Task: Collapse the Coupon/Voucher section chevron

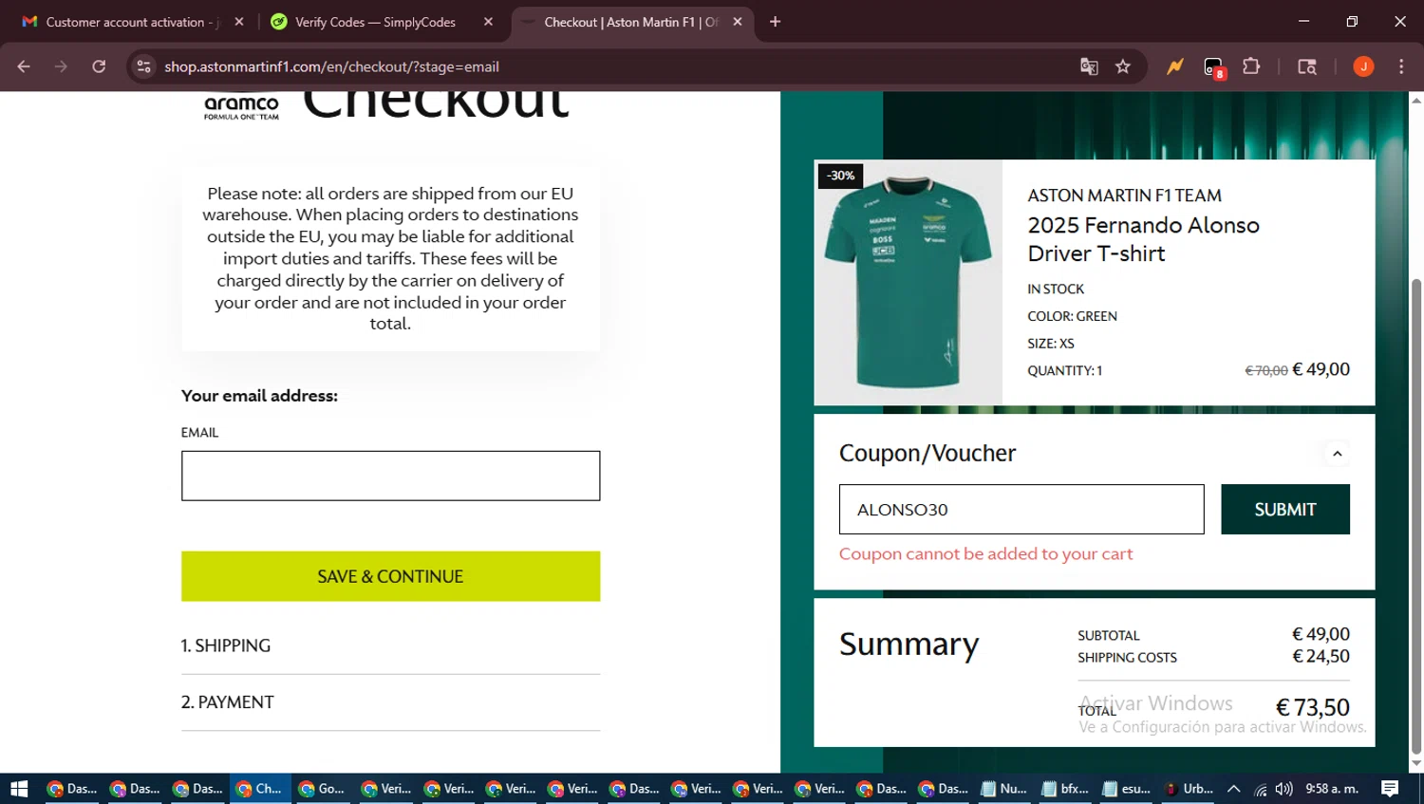Action: (x=1337, y=454)
